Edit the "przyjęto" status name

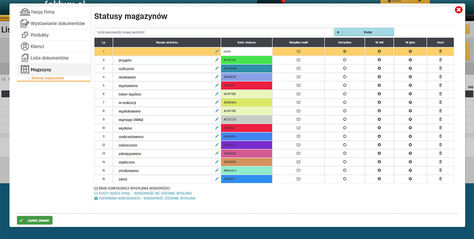coord(216,59)
